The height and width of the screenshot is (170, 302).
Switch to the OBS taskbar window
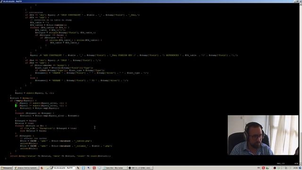click(141, 168)
